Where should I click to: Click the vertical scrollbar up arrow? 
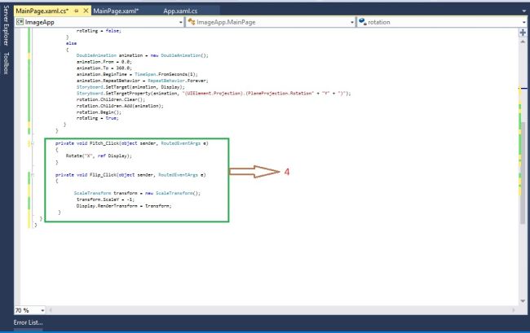523,42
